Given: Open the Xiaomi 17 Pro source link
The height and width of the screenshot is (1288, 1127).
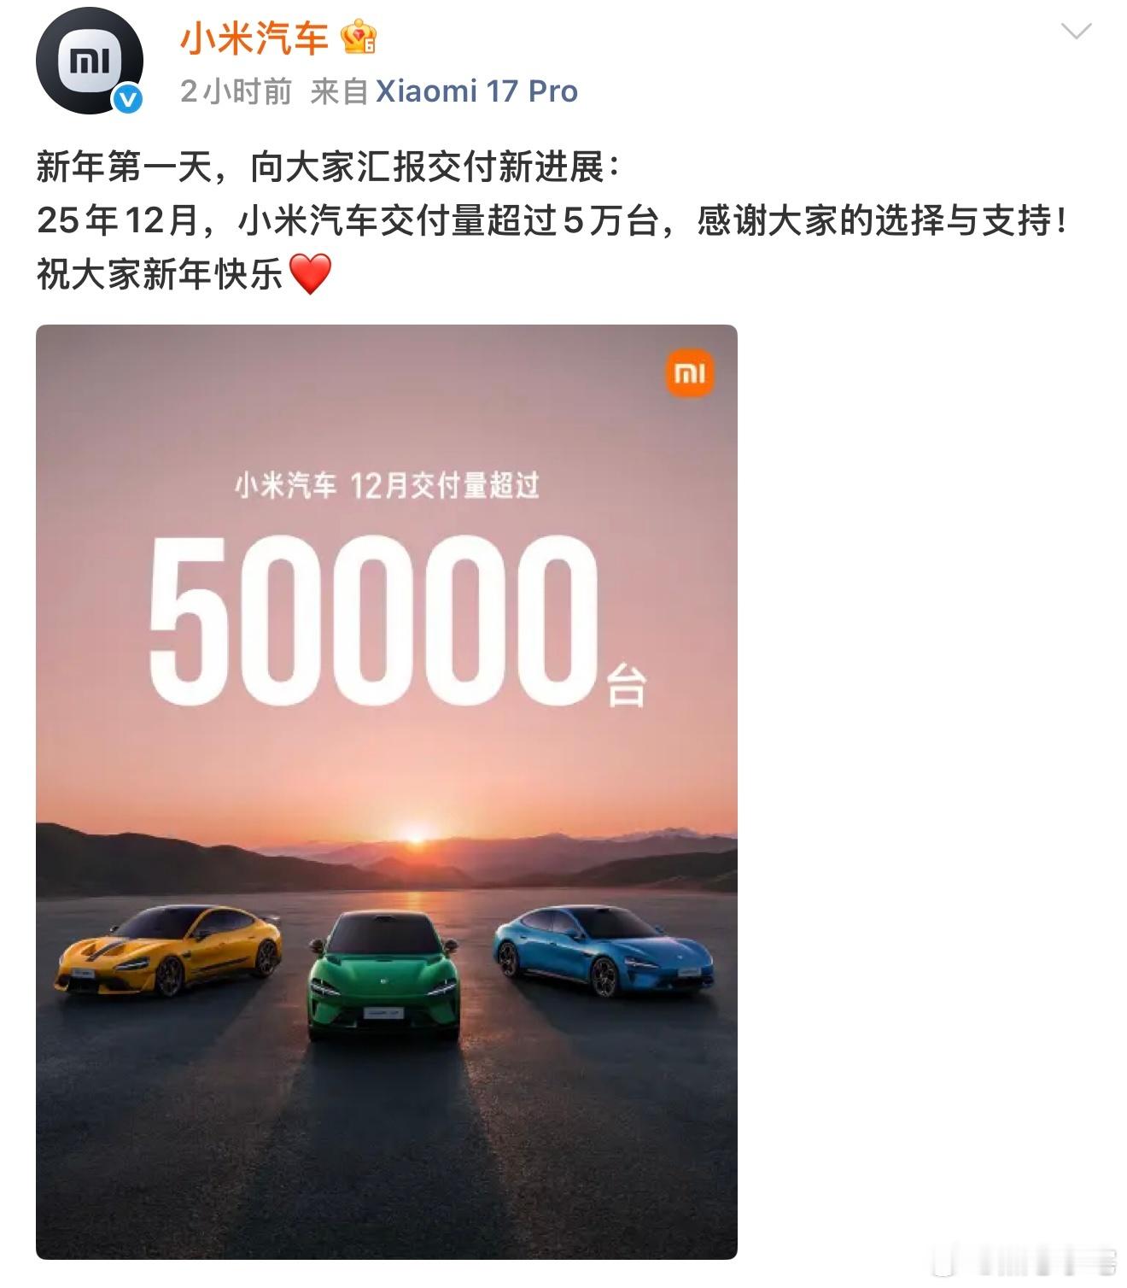Looking at the screenshot, I should 477,91.
